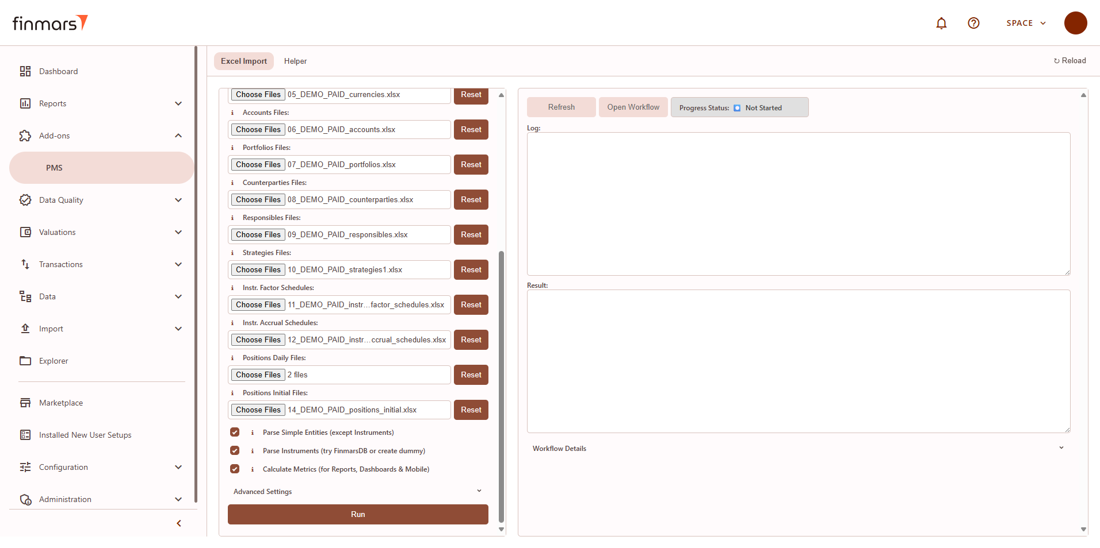1100x548 pixels.
Task: Click the 08_DEMO_PAID_counterparties.xlsx filename
Action: (350, 199)
